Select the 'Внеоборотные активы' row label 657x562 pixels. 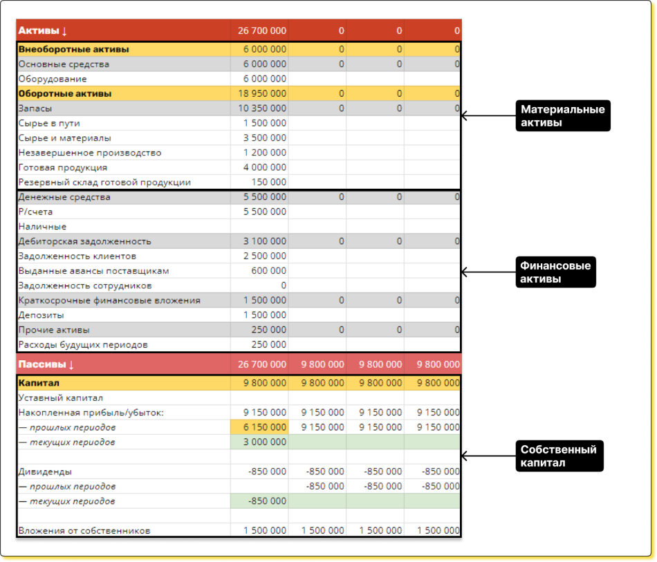tap(74, 49)
